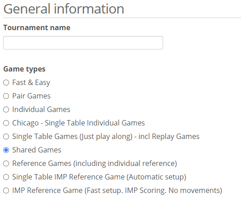Select the Reference Games including individual reference radio button
241x206 pixels.
(6, 163)
